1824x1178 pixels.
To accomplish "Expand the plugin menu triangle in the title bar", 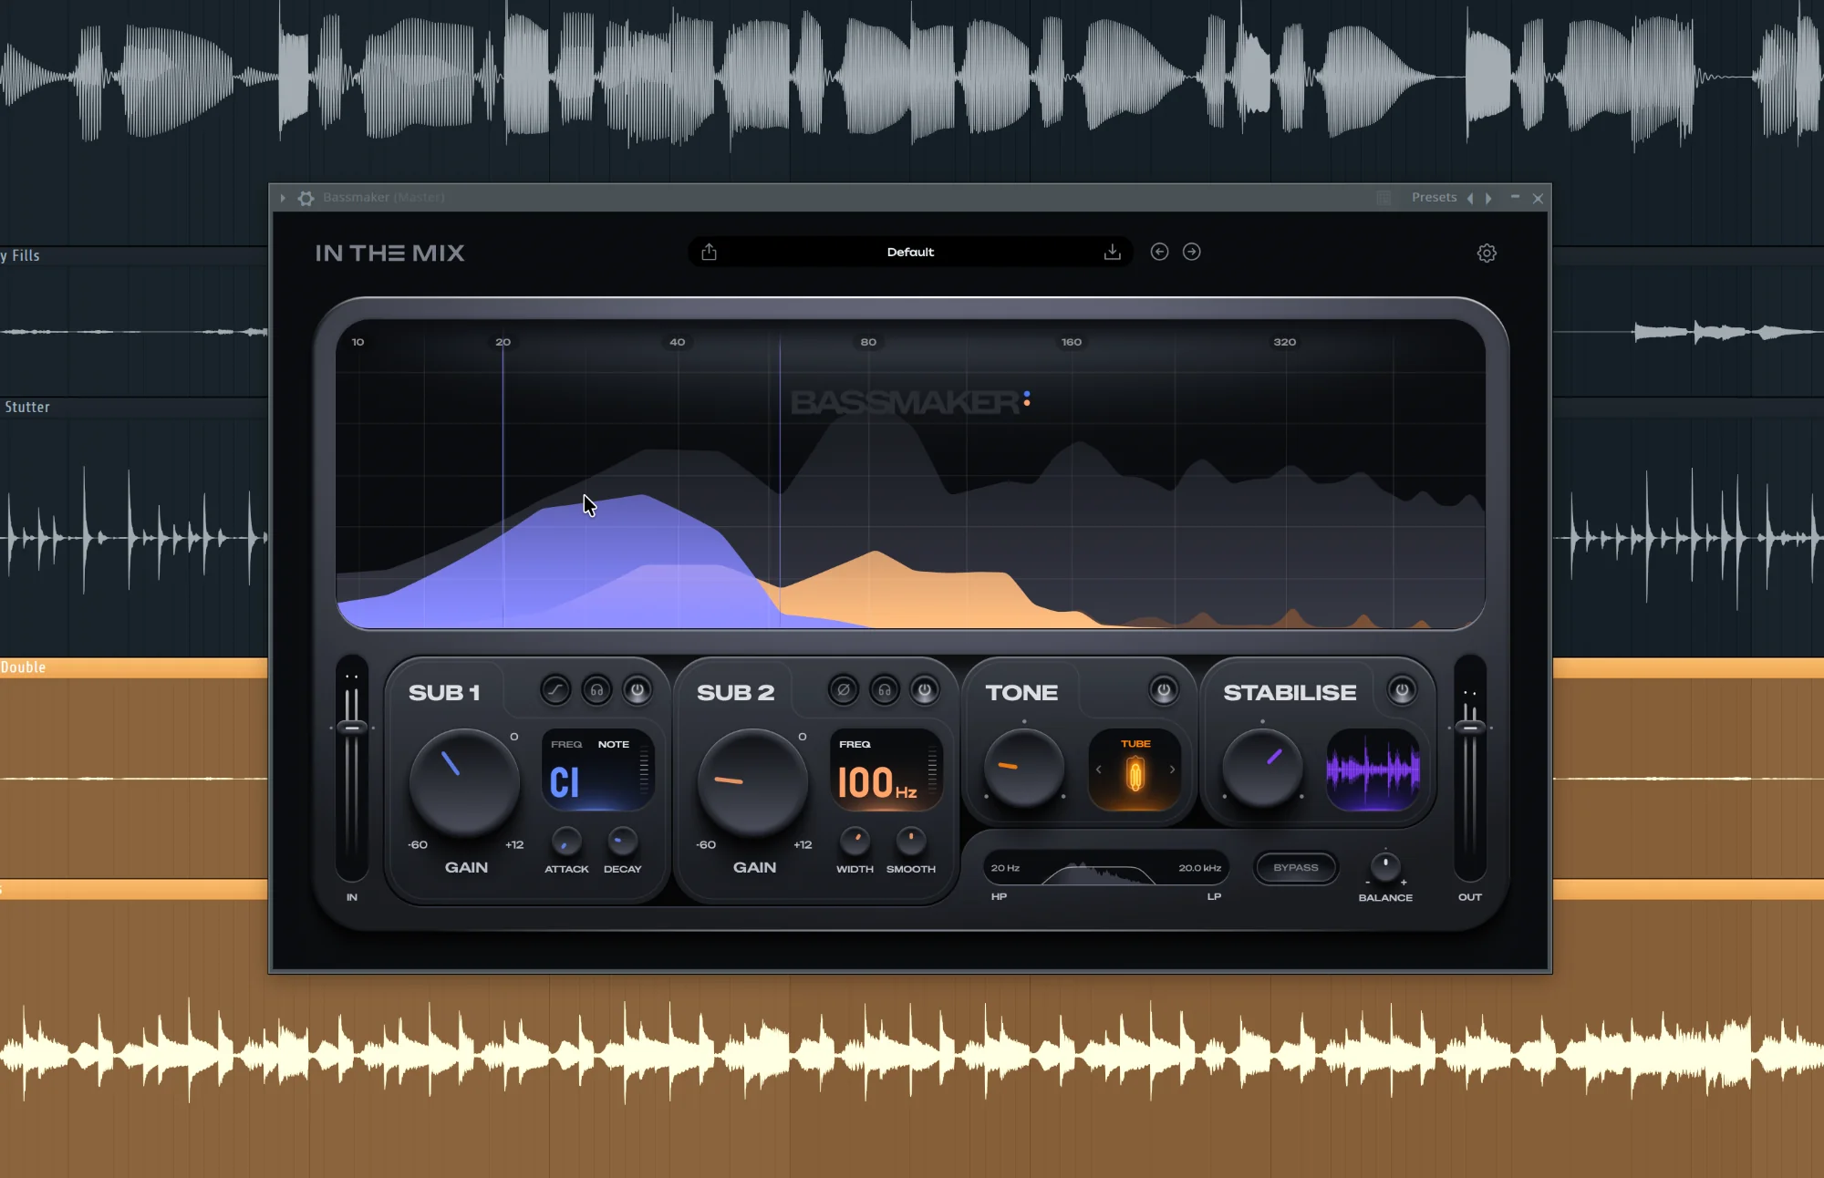I will (283, 198).
